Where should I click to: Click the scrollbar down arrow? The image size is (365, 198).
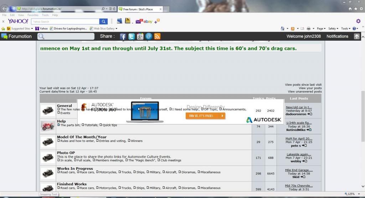point(363,187)
